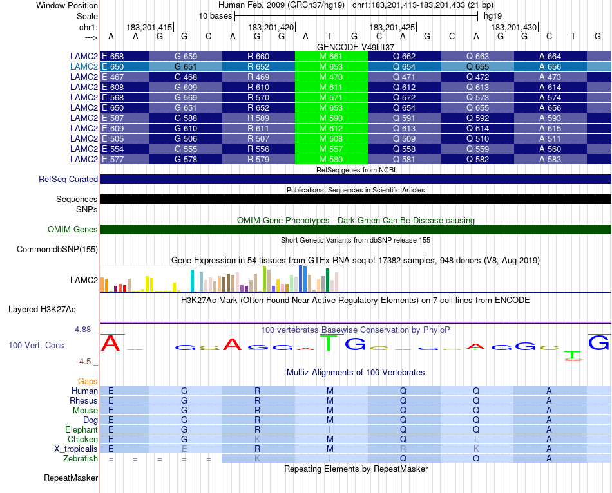Click the SNPs track label
This screenshot has width=612, height=493.
click(87, 209)
